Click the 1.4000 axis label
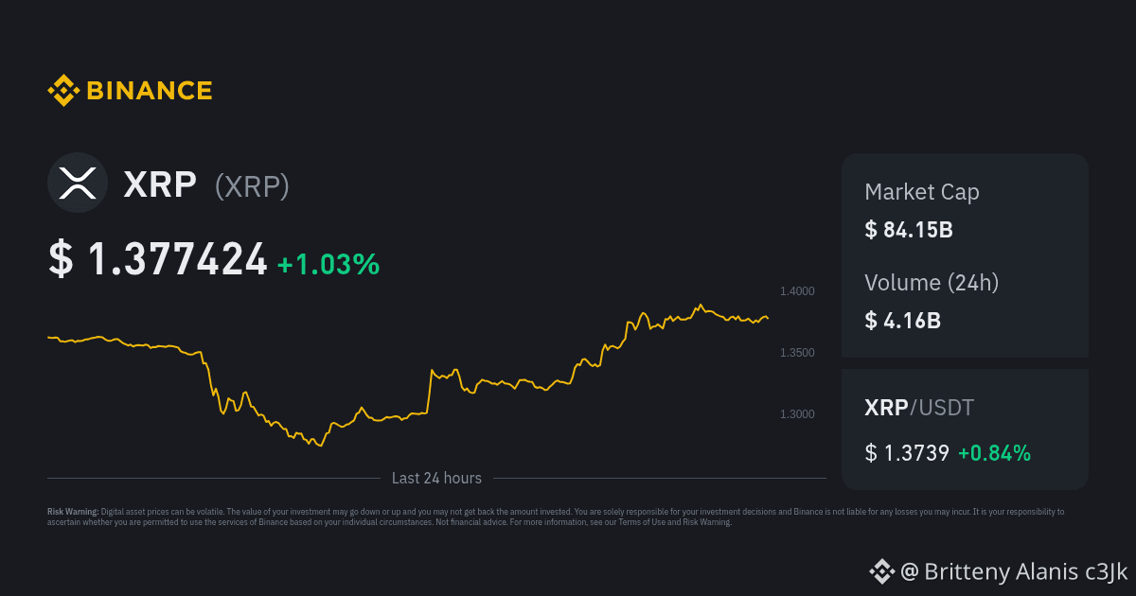The height and width of the screenshot is (596, 1136). coord(797,291)
